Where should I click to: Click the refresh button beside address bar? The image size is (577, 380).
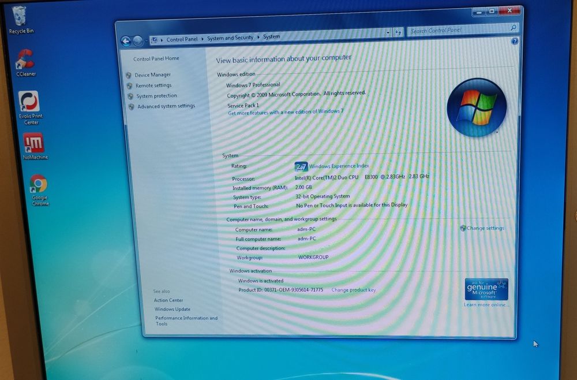pos(398,33)
